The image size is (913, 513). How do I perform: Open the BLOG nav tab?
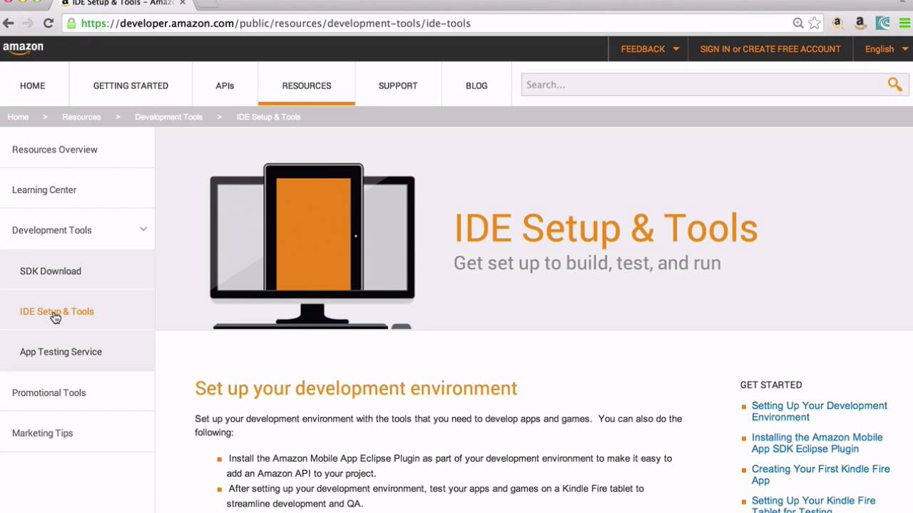tap(476, 85)
